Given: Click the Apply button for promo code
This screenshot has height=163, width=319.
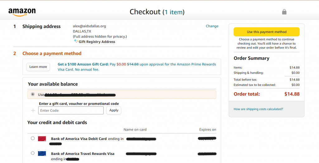Looking at the screenshot, I should click(114, 110).
